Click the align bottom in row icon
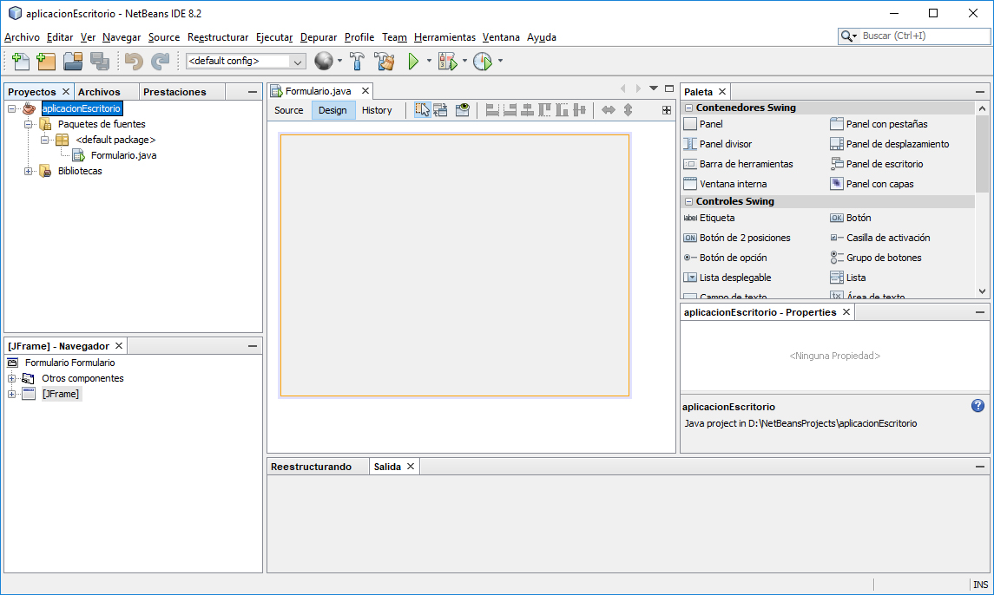Viewport: 994px width, 595px height. click(562, 109)
